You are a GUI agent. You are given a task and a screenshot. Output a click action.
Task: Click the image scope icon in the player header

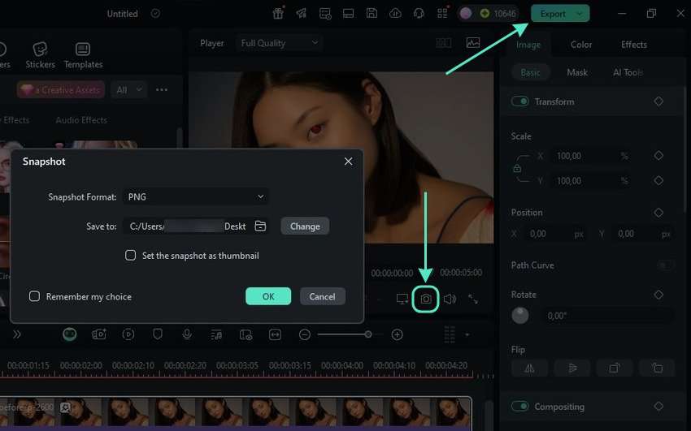pyautogui.click(x=473, y=43)
